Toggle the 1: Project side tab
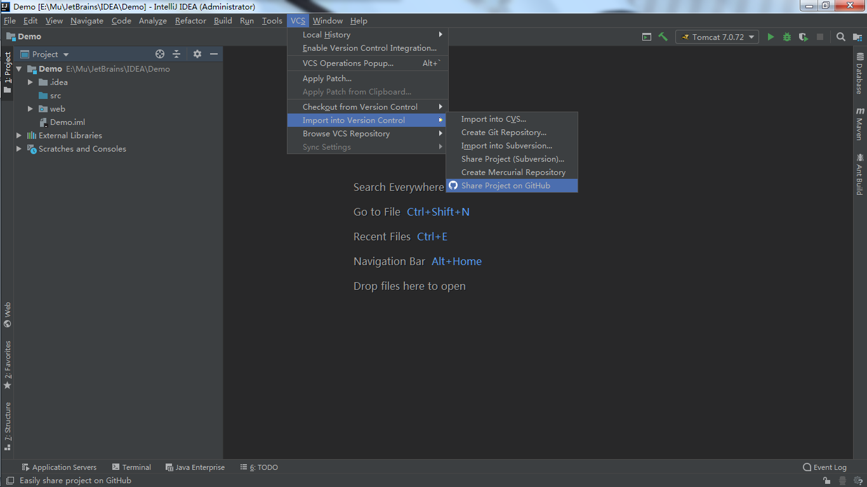Image resolution: width=867 pixels, height=487 pixels. tap(7, 72)
